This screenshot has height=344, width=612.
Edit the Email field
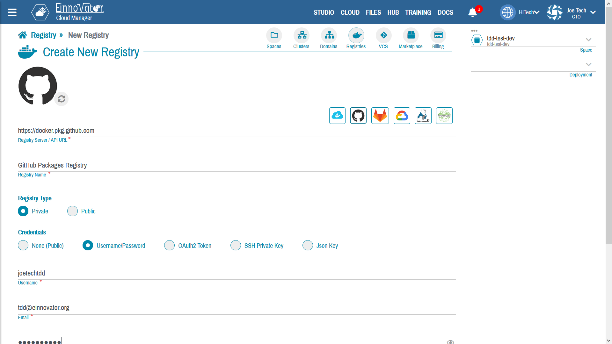point(237,308)
